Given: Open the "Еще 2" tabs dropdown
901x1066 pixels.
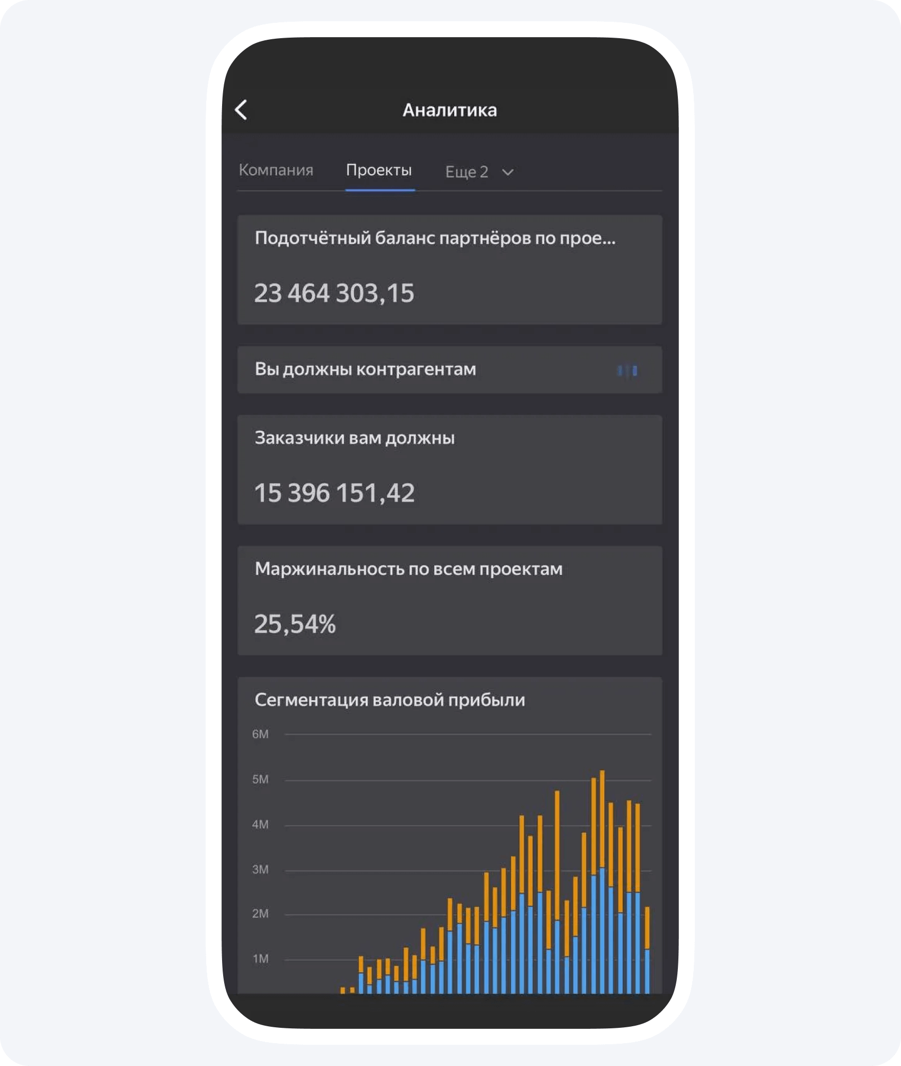Looking at the screenshot, I should point(467,172).
